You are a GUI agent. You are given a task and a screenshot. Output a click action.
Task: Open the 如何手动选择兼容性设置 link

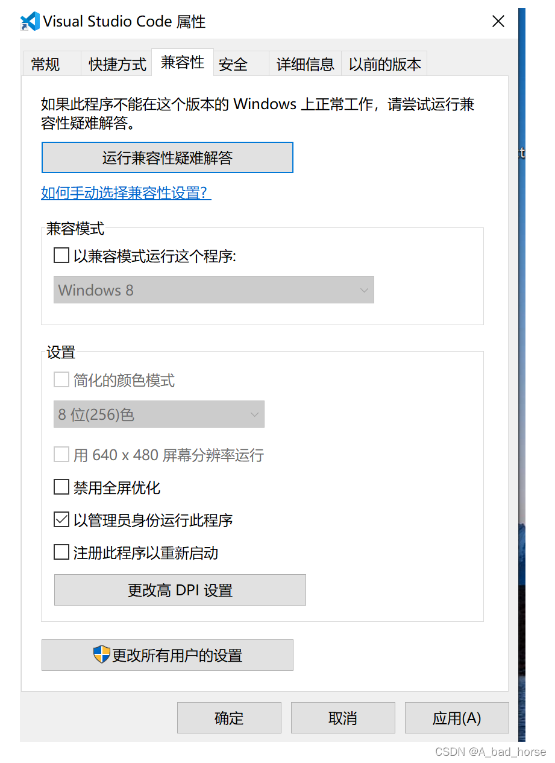(125, 192)
